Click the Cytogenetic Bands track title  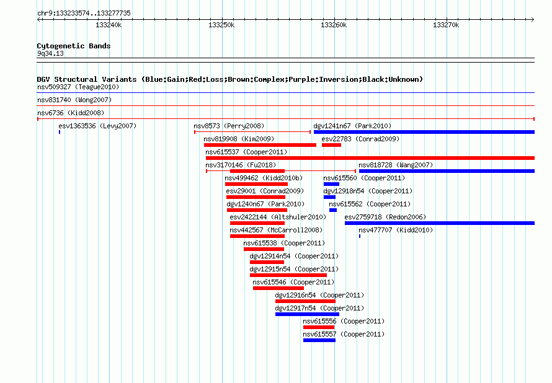click(x=74, y=46)
